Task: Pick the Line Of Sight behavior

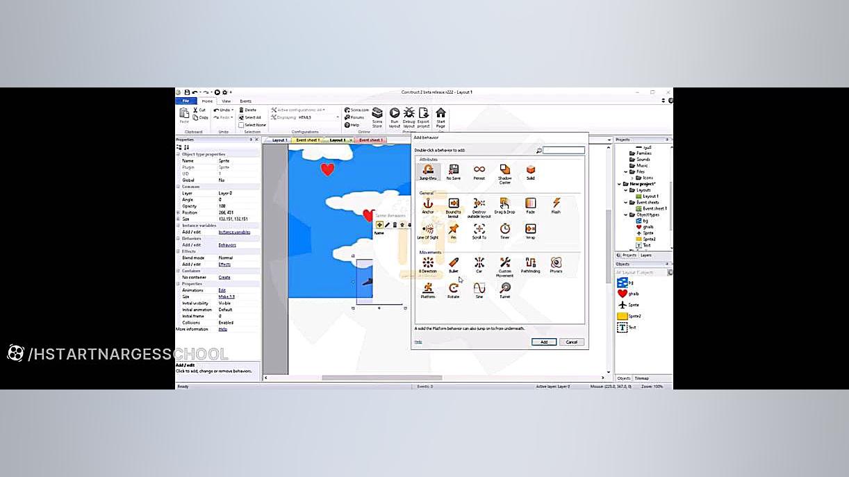Action: 428,231
